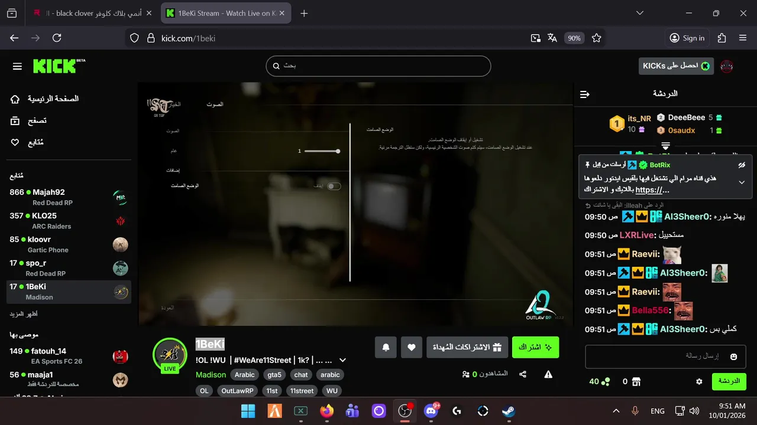757x425 pixels.
Task: Enable notifications with the bell button
Action: coord(386,347)
